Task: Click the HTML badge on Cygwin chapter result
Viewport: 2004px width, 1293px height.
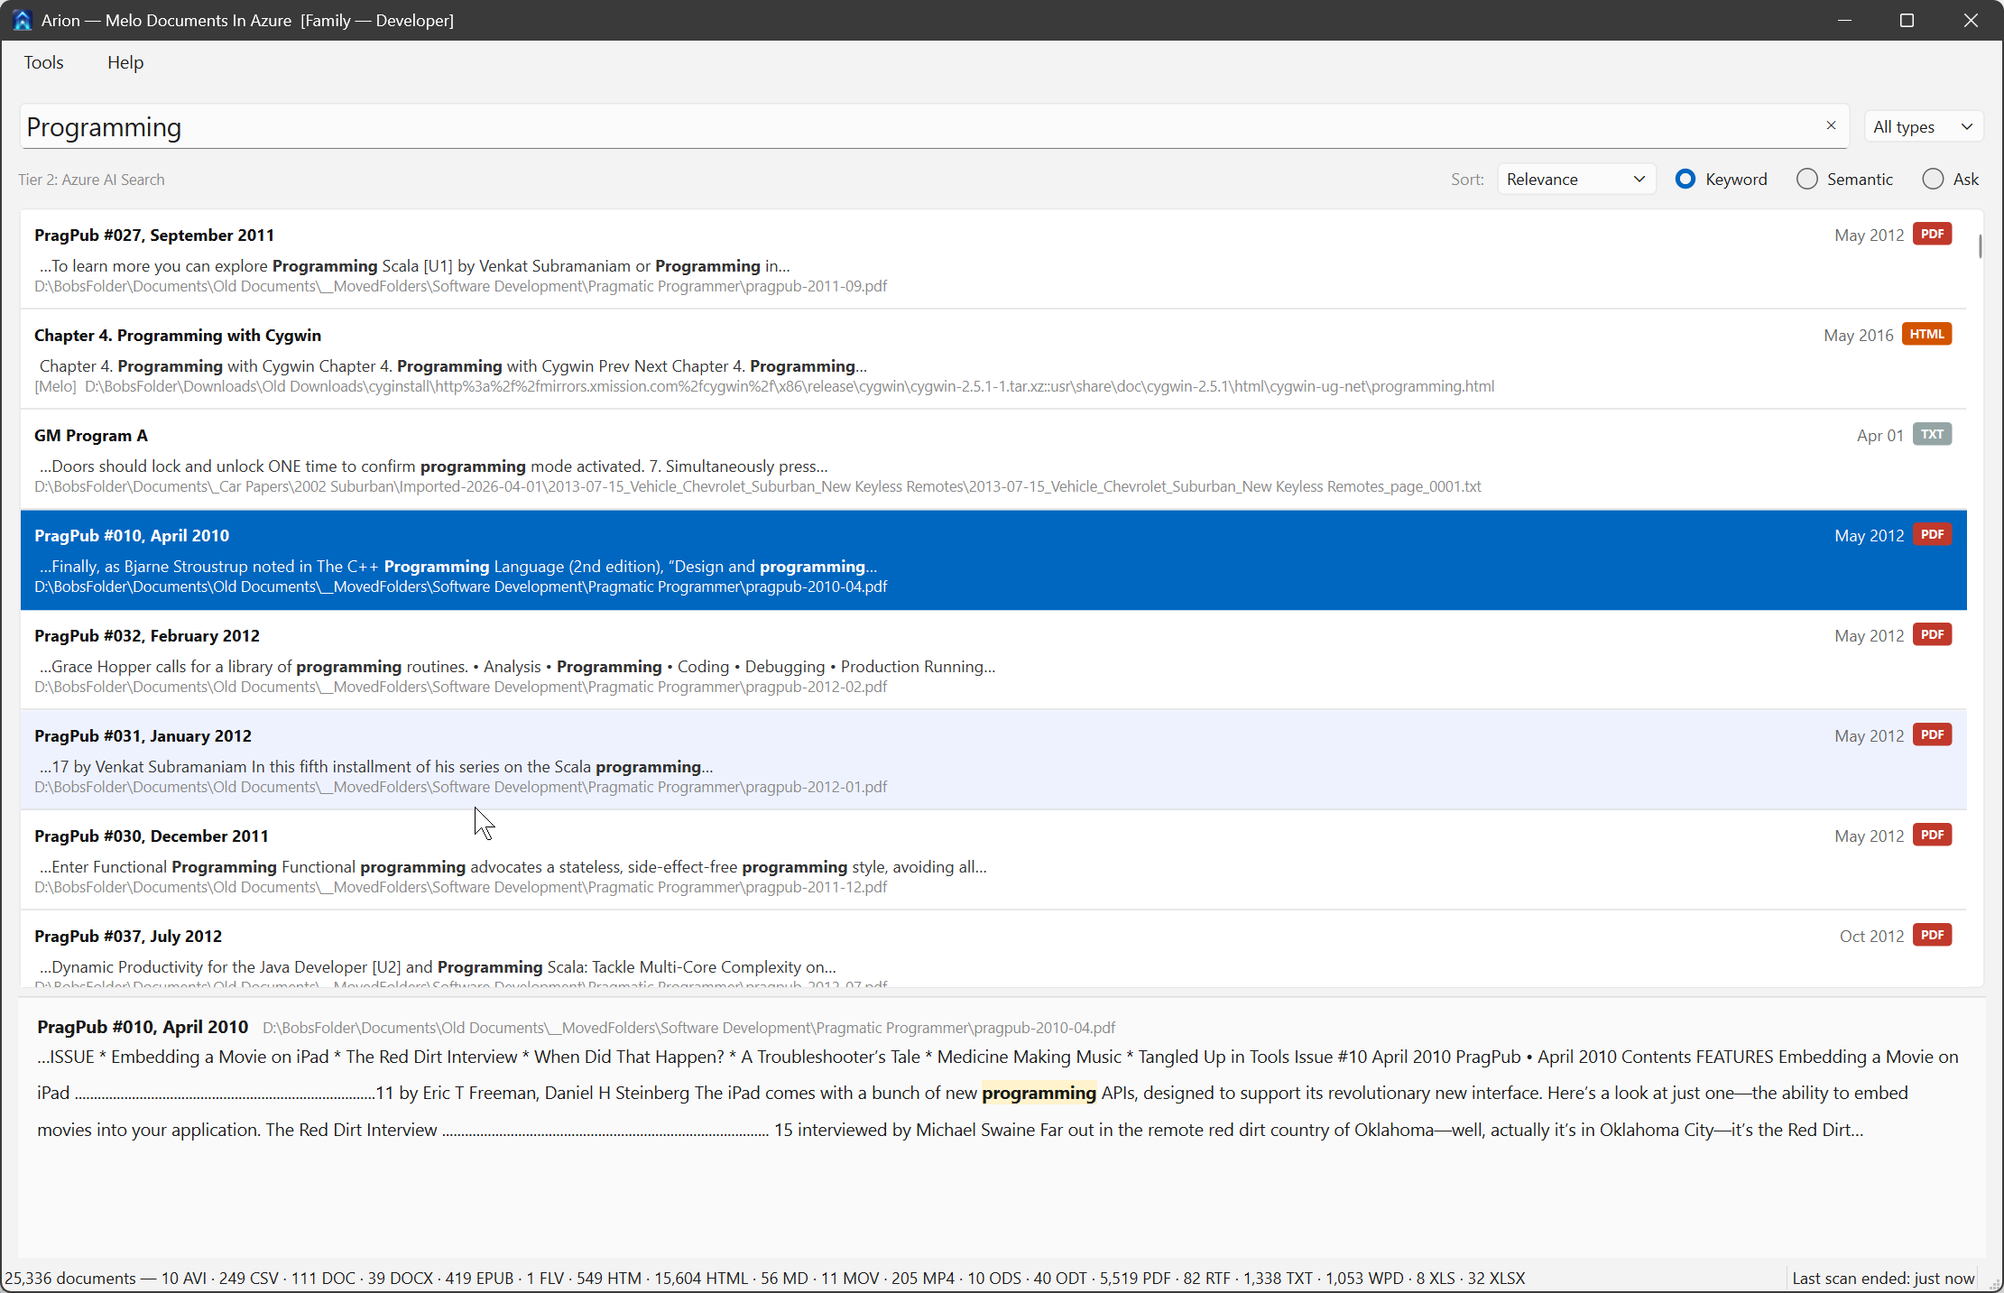Action: point(1926,334)
